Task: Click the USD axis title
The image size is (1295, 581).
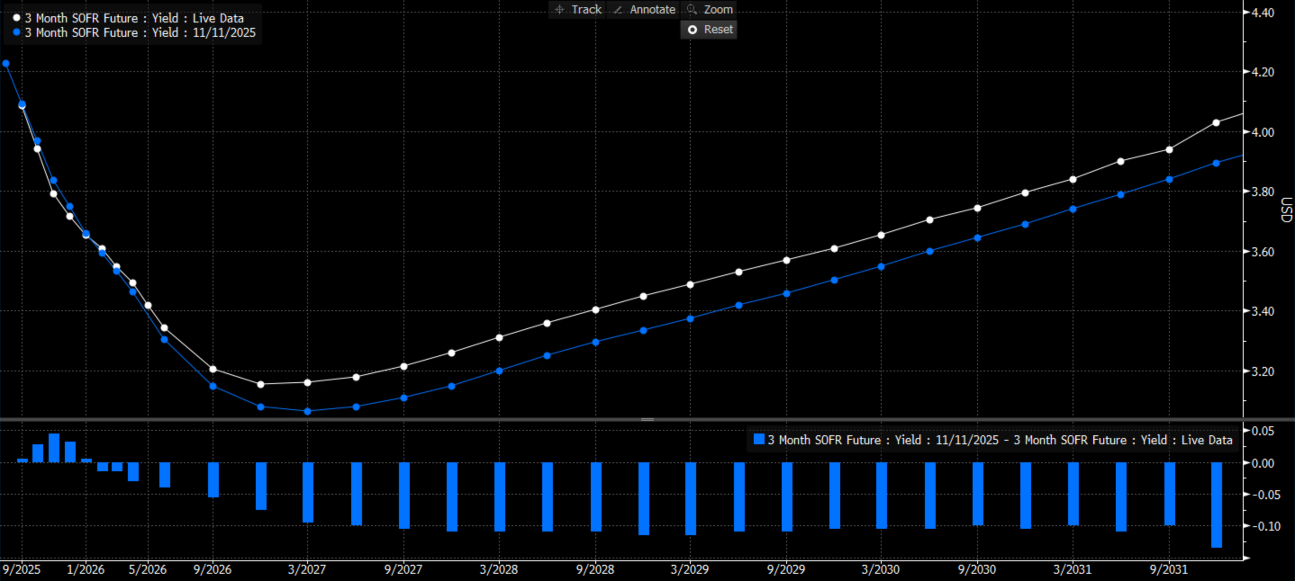Action: pos(1286,210)
